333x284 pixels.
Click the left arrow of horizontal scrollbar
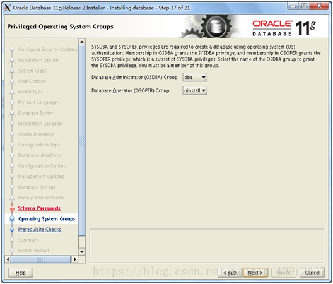(x=8, y=259)
